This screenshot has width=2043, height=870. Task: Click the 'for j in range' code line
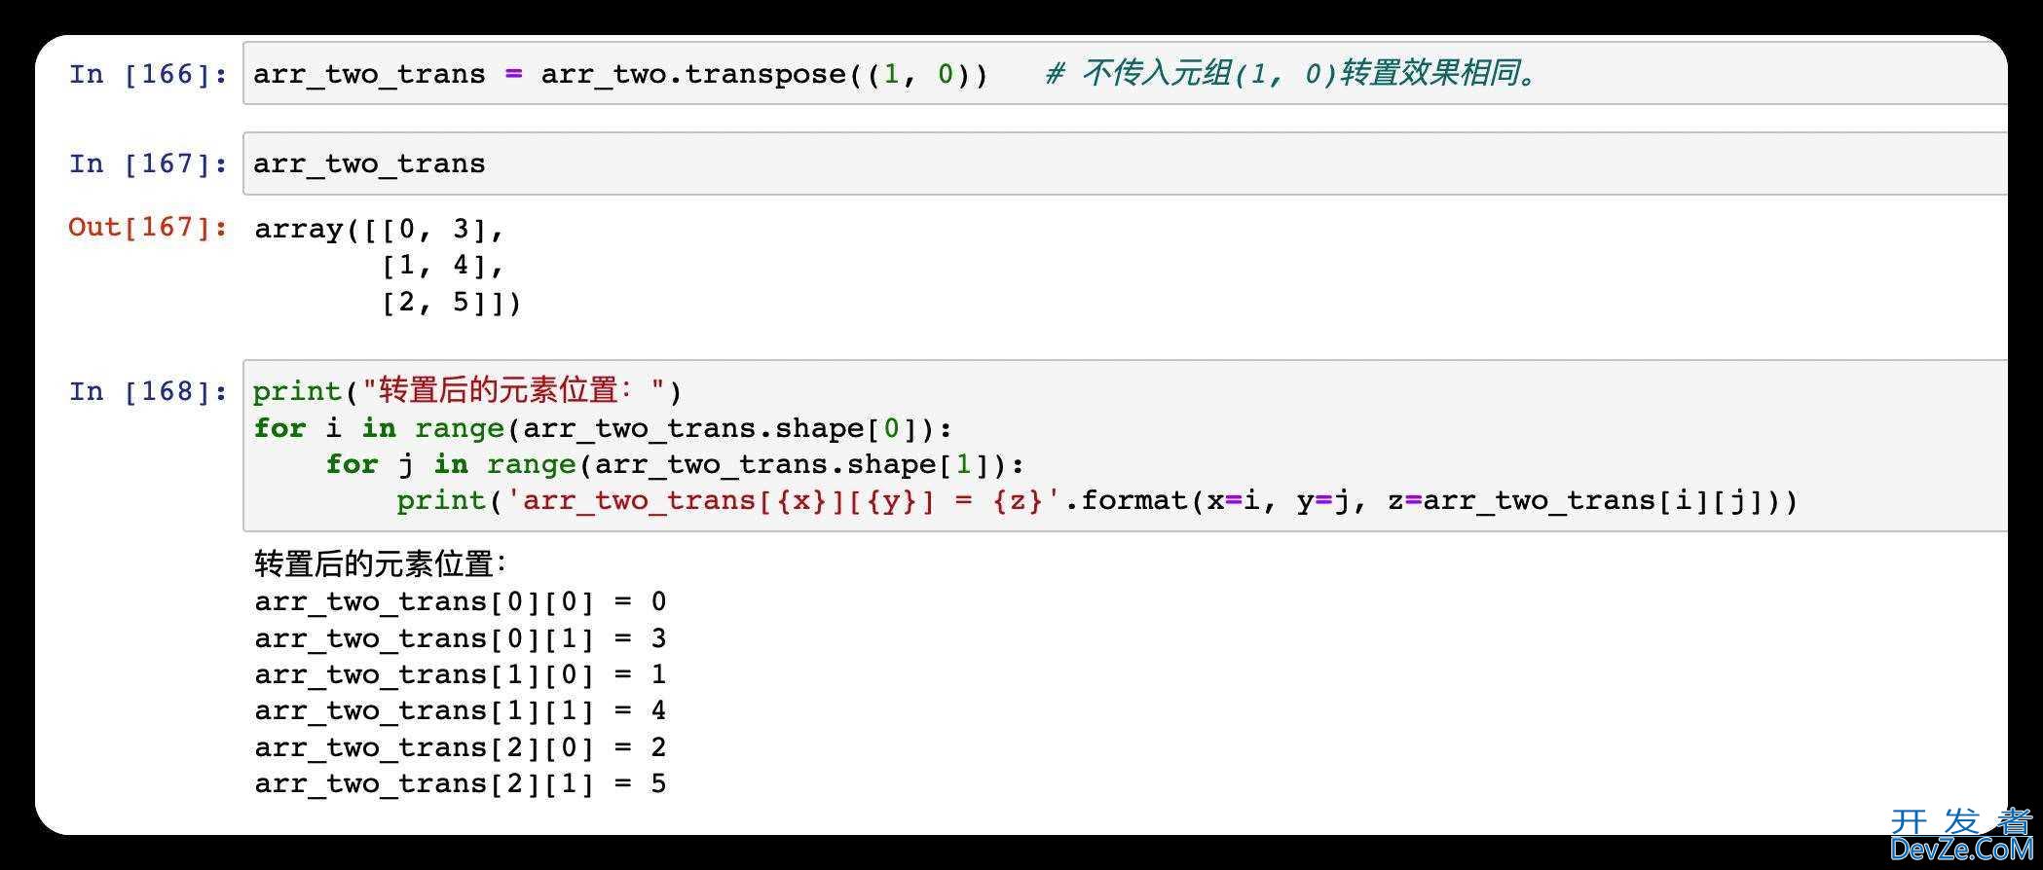[675, 464]
